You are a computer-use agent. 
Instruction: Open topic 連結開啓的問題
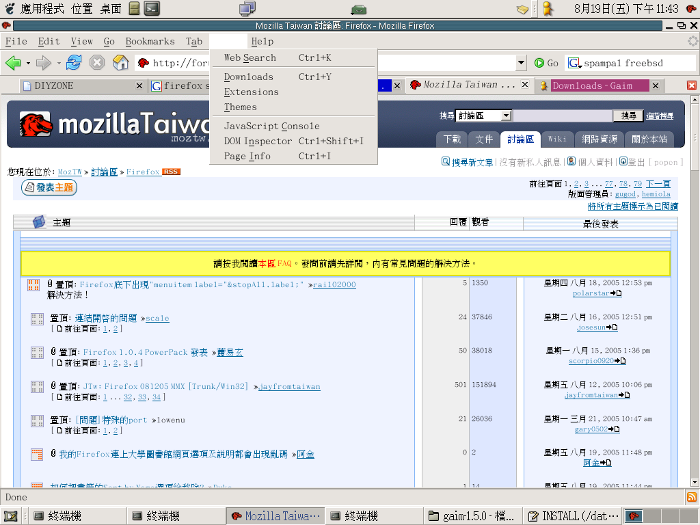click(x=106, y=318)
